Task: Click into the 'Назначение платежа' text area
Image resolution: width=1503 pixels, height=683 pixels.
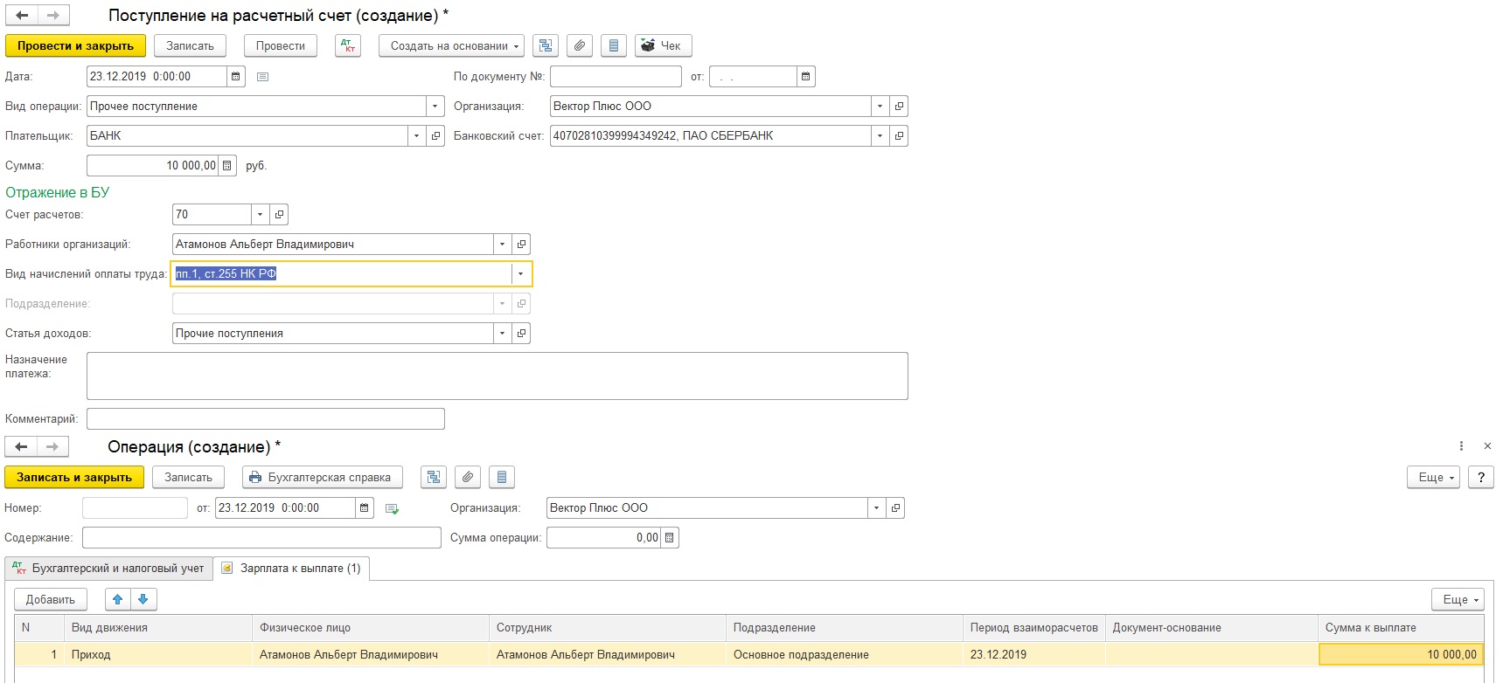Action: 498,376
